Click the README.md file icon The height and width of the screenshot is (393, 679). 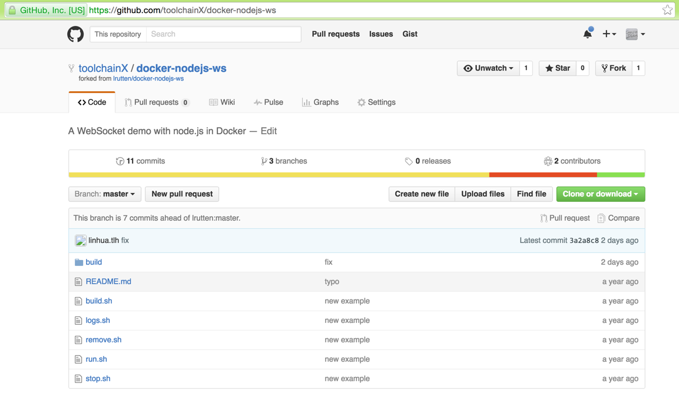[78, 282]
